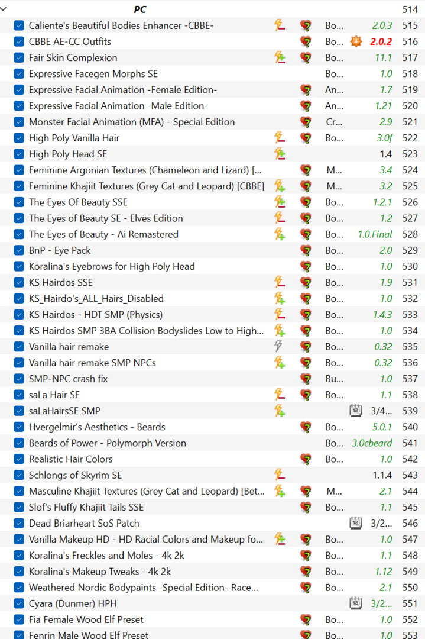Uncheck Realistic Hair Colors mod
This screenshot has height=639, width=425.
(19, 459)
